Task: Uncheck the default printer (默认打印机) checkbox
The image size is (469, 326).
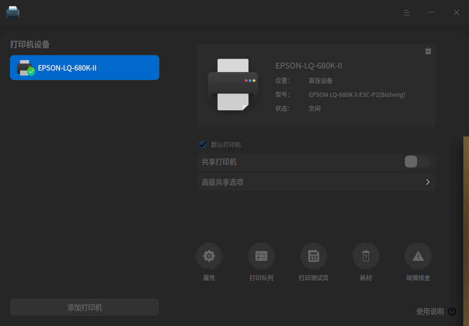Action: click(x=203, y=145)
